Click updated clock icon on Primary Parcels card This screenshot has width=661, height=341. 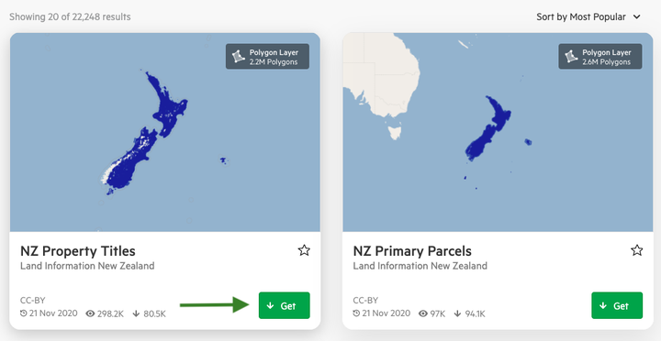coord(356,313)
